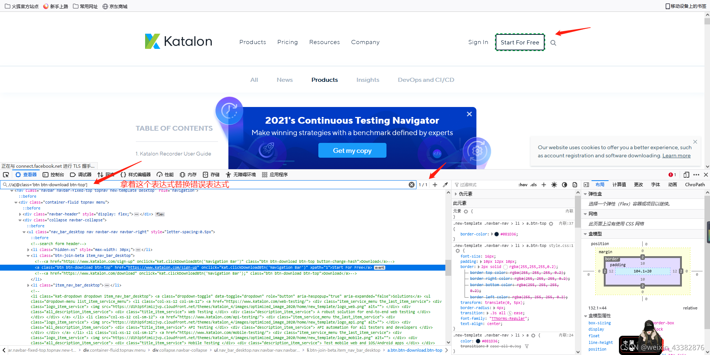Click the site search magnifier icon
Viewport: 710px width, 355px height.
pyautogui.click(x=553, y=43)
